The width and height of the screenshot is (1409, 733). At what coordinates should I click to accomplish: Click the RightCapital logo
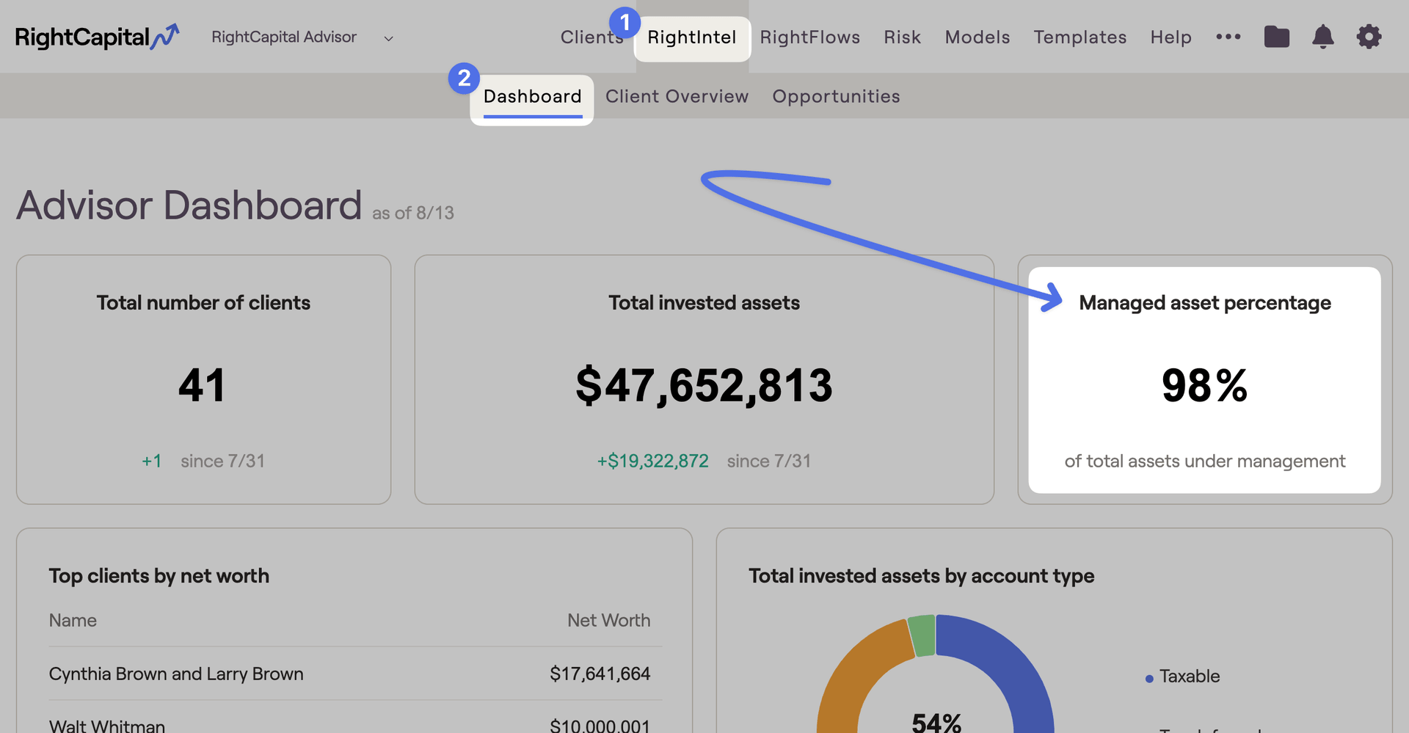coord(97,37)
